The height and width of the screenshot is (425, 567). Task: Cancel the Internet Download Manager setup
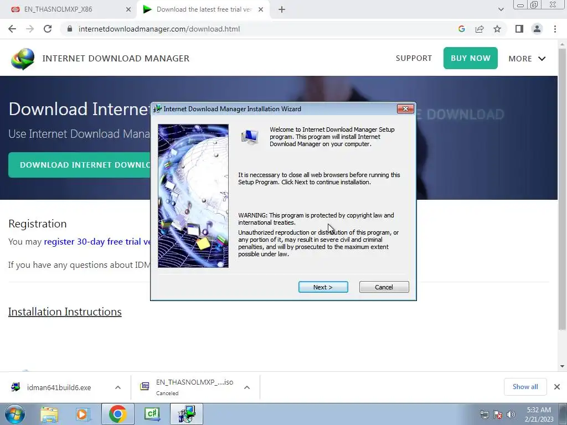(x=384, y=287)
